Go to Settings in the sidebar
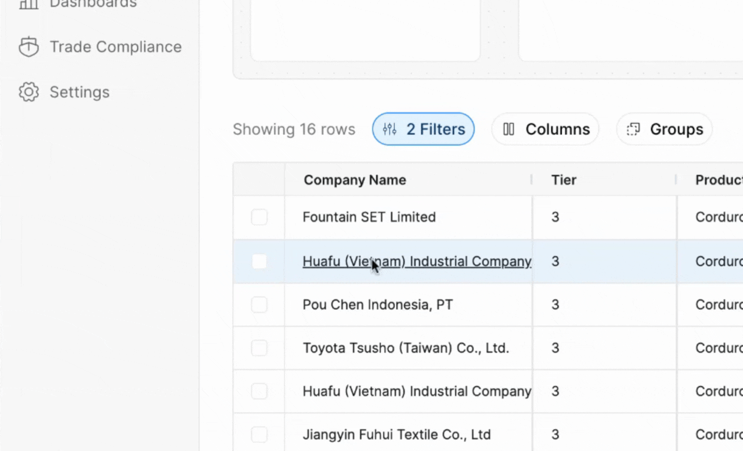The height and width of the screenshot is (451, 743). click(80, 92)
